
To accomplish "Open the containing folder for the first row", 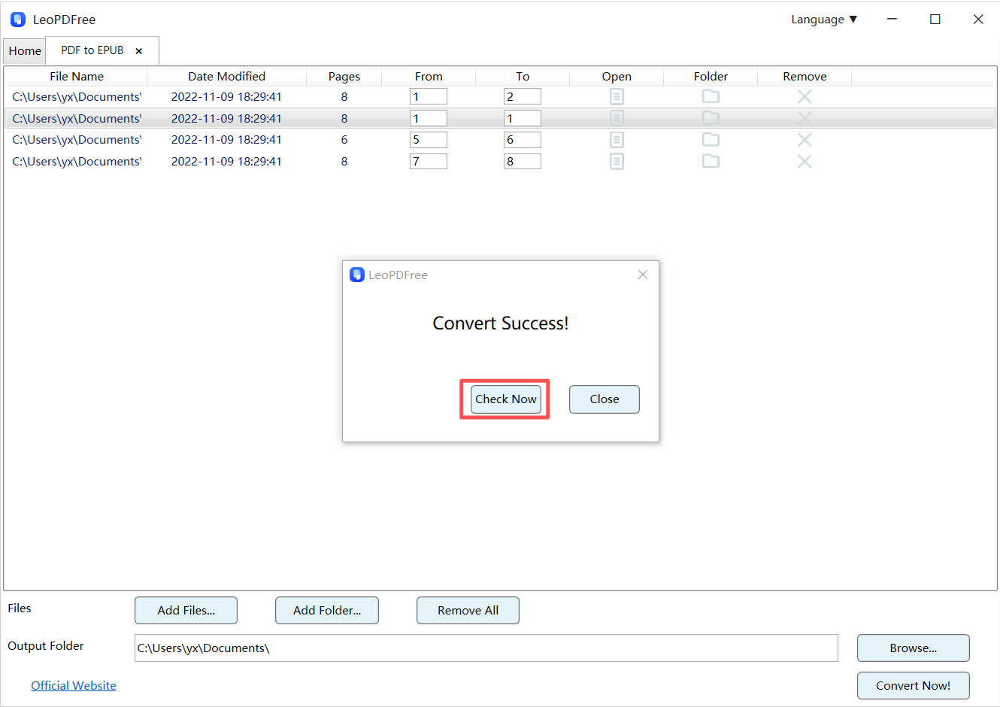I will pos(711,96).
